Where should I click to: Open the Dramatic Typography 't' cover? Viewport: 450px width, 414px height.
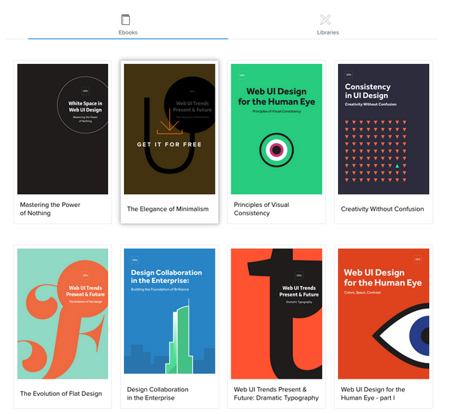[x=276, y=314]
